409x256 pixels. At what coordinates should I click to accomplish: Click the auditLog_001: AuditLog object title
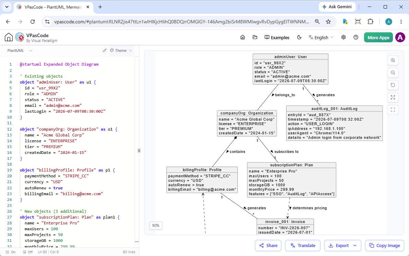pyautogui.click(x=335, y=109)
